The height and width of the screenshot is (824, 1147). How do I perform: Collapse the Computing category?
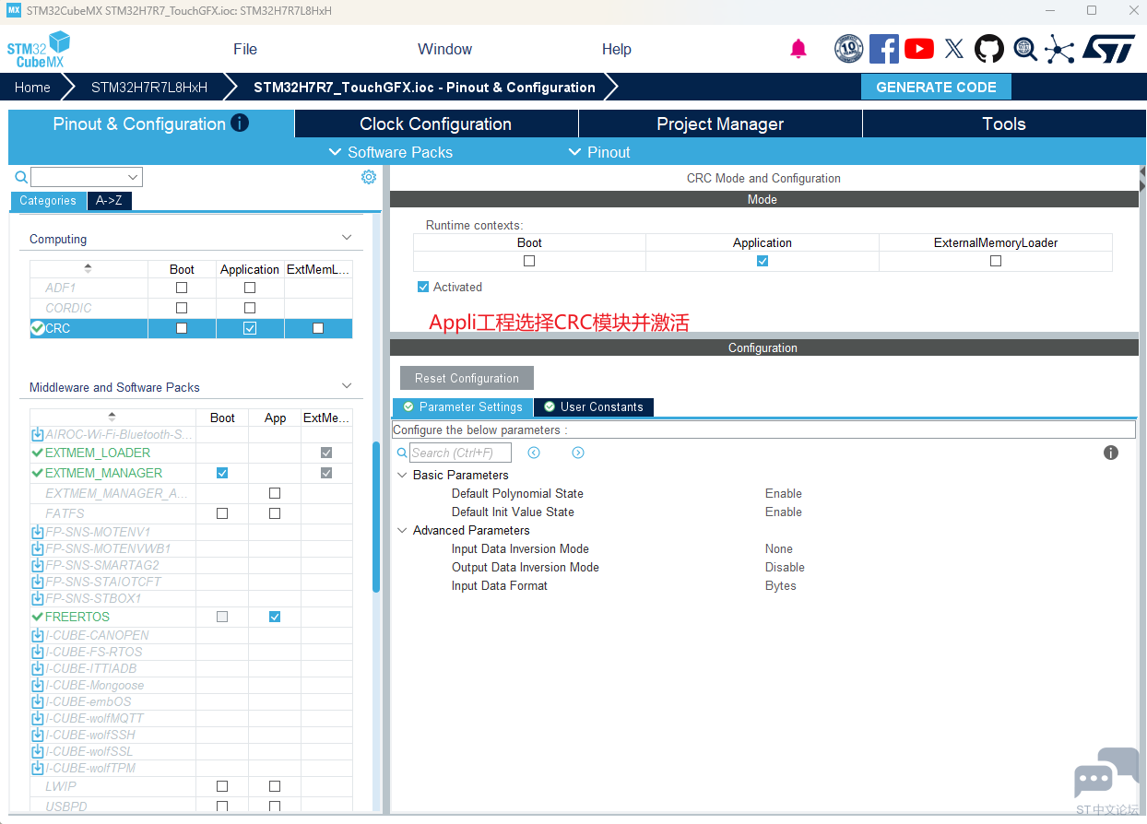(348, 238)
